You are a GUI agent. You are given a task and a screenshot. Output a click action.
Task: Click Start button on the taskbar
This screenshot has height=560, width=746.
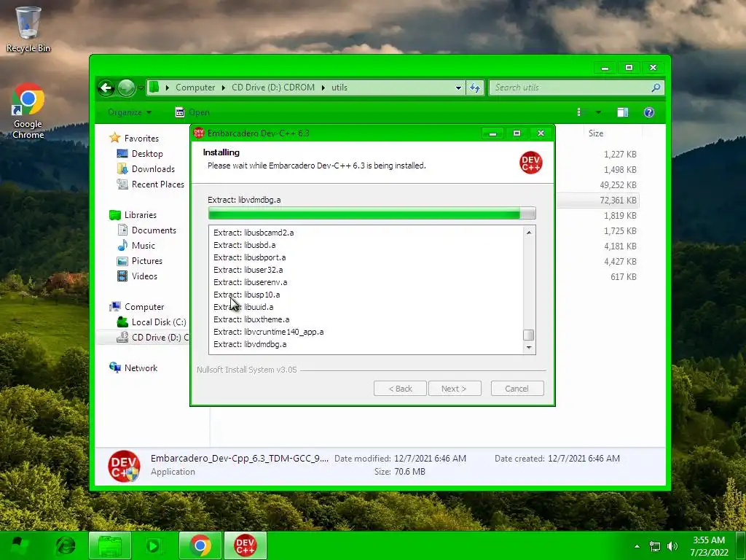point(18,545)
